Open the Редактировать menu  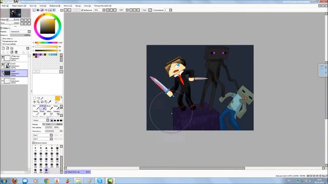19,6
